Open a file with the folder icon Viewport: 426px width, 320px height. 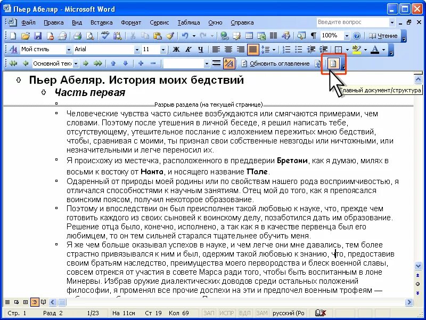[25, 36]
